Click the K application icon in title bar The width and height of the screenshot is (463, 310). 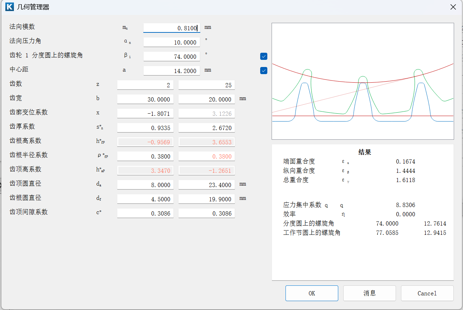(10, 7)
